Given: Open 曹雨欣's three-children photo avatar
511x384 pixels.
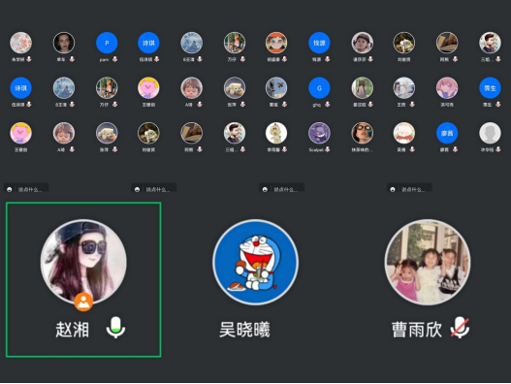Looking at the screenshot, I should (428, 262).
